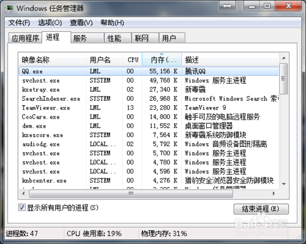Open the 查看(V) menu
Viewport: 306px width, 244px height.
click(x=81, y=23)
